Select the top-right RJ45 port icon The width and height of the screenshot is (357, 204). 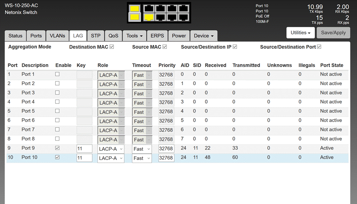click(183, 8)
